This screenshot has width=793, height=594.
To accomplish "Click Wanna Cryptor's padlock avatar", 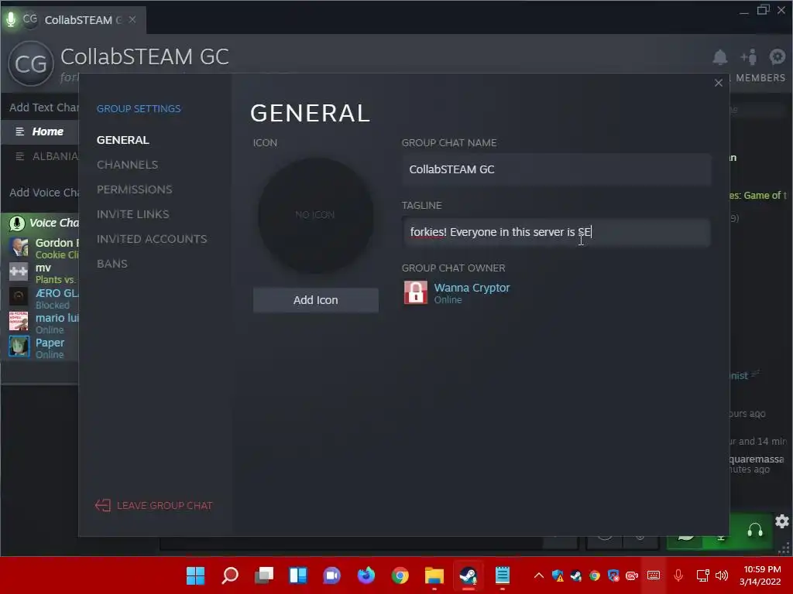I will pyautogui.click(x=416, y=292).
